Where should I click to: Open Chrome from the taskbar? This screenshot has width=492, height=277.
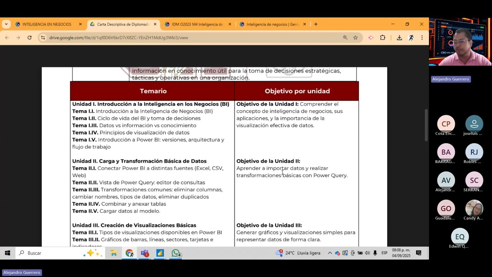130,253
